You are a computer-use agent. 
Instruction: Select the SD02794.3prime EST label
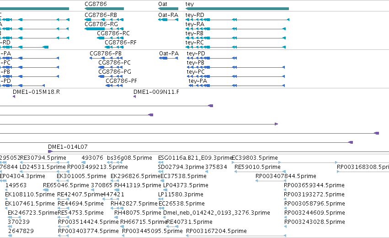[181, 167]
